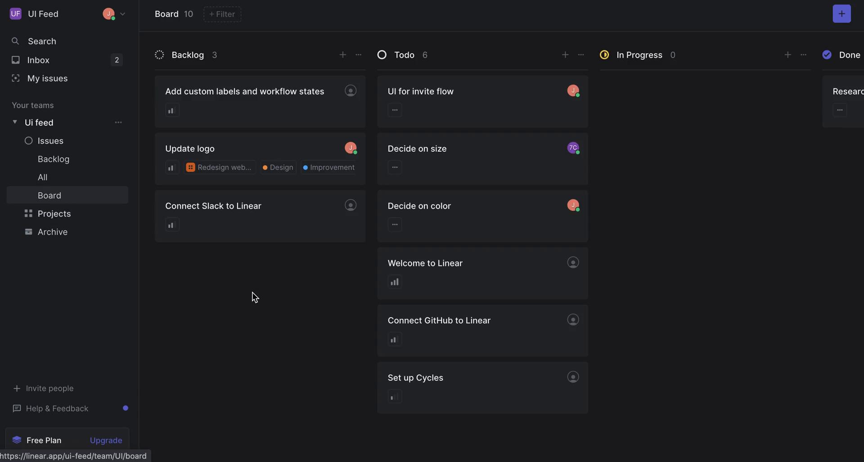Set assignee on Set up Cycles card
864x462 pixels.
[x=573, y=376]
